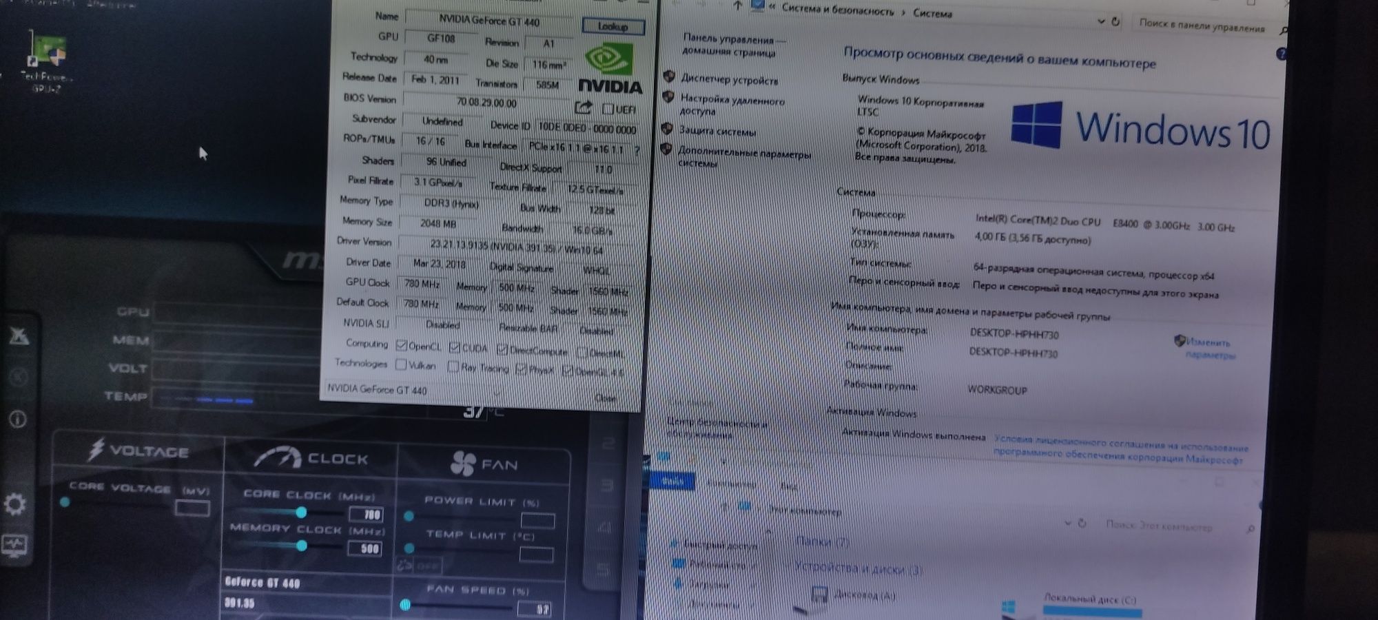
Task: Toggle the Ray Tracing checkbox
Action: click(x=453, y=366)
